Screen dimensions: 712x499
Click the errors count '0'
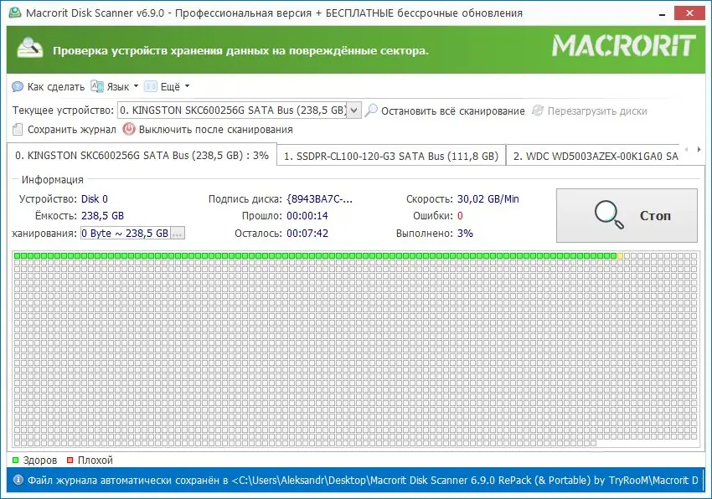tap(460, 216)
